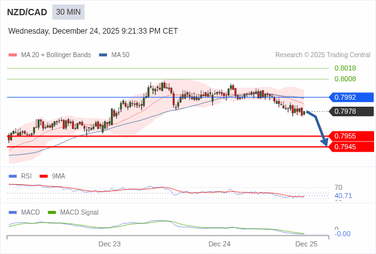Click the MA 50 blue legend swatch
The image size is (376, 254).
103,55
